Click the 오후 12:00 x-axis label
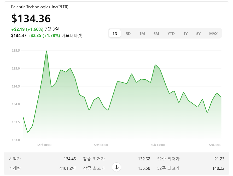This screenshot has height=176, width=233. click(x=158, y=145)
